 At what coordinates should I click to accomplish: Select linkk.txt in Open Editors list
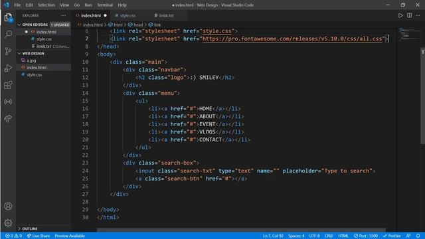coord(44,46)
